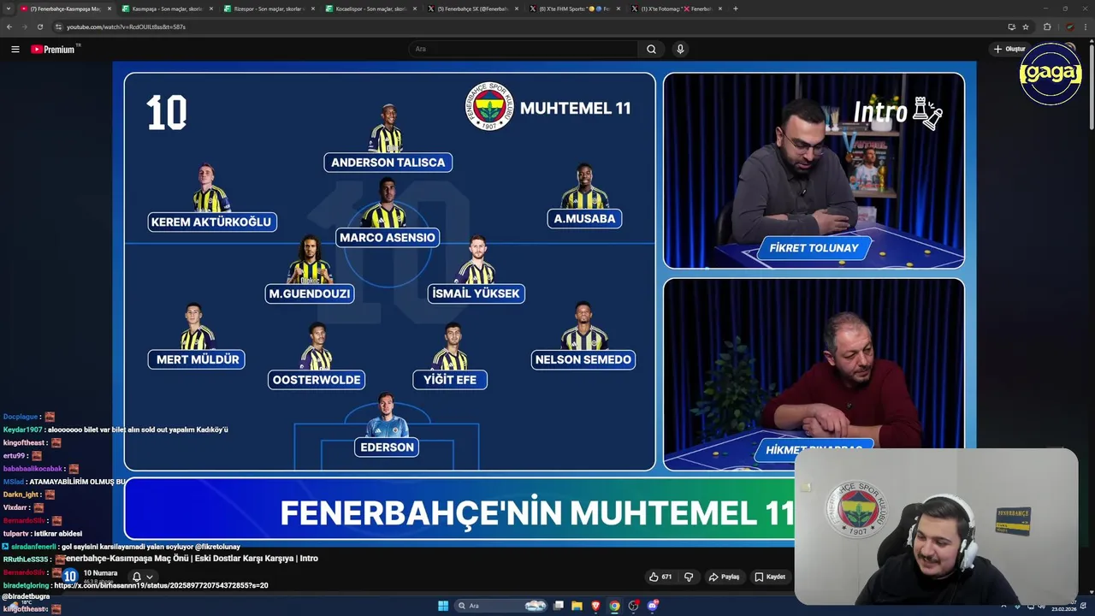Open Discord from the taskbar

pos(653,606)
